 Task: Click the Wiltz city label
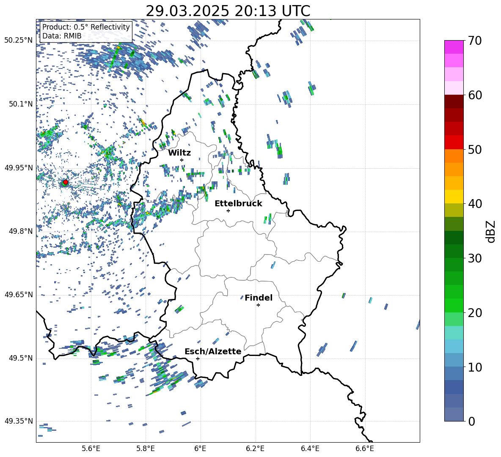179,153
